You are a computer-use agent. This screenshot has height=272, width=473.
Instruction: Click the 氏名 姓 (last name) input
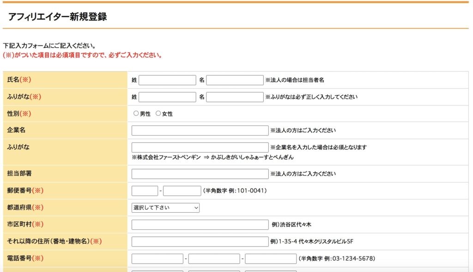(167, 80)
